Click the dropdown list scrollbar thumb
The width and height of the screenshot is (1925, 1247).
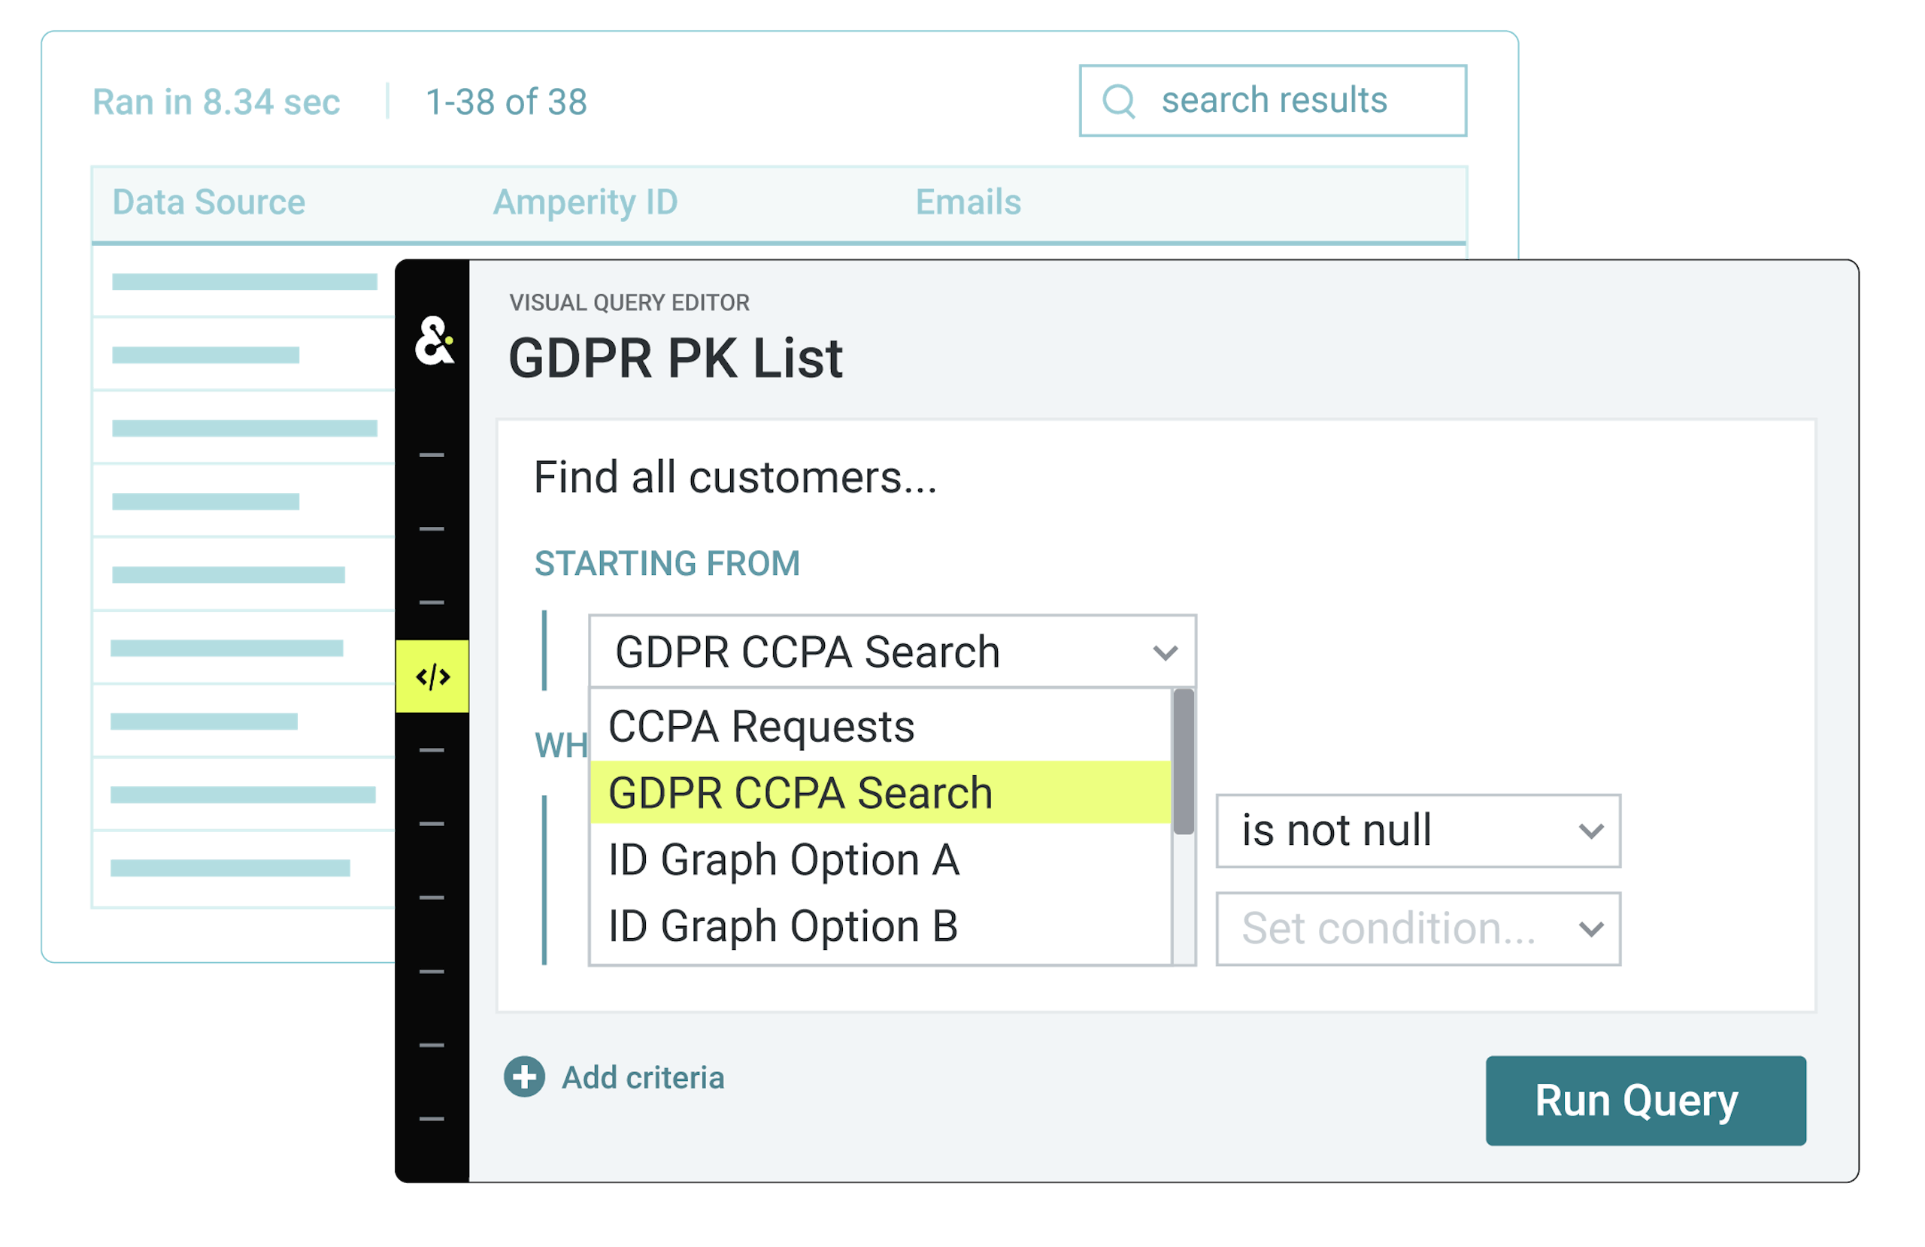coord(1184,760)
